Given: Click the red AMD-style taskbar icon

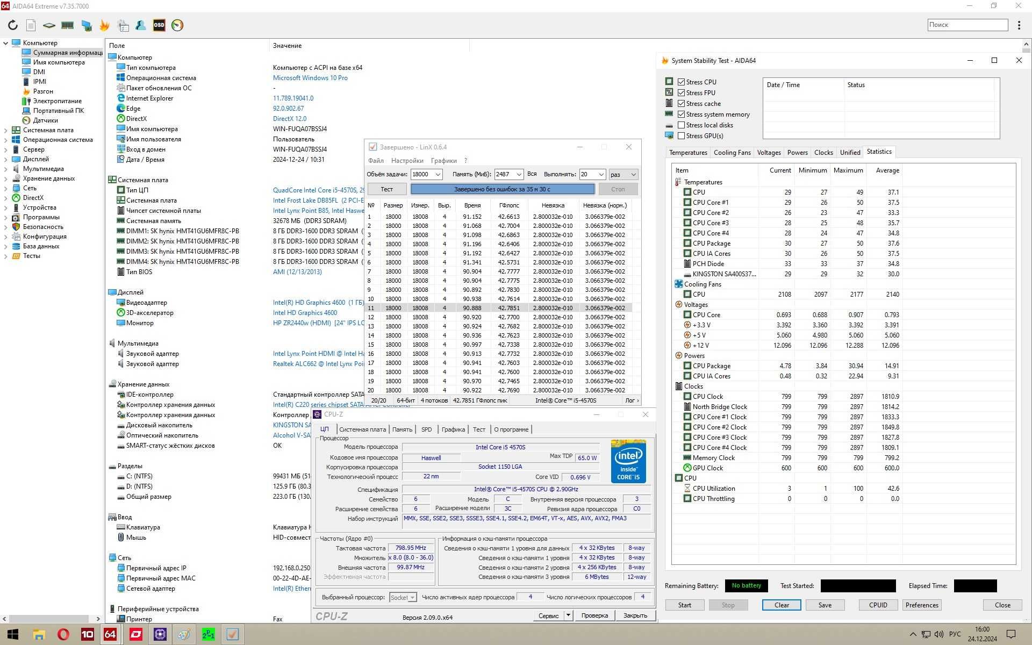Looking at the screenshot, I should pos(135,634).
